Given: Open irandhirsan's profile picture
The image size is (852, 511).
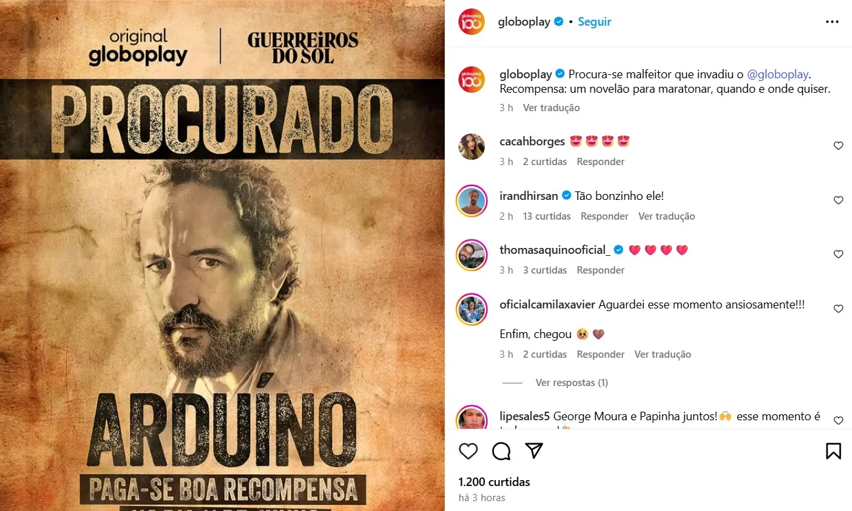Looking at the screenshot, I should (x=471, y=200).
